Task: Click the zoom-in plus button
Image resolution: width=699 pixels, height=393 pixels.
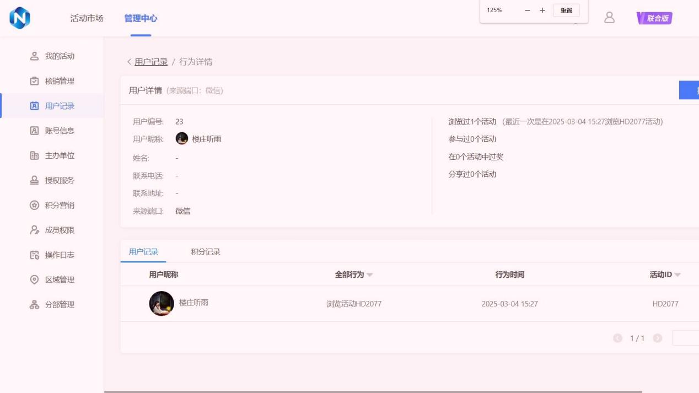Action: [x=542, y=10]
